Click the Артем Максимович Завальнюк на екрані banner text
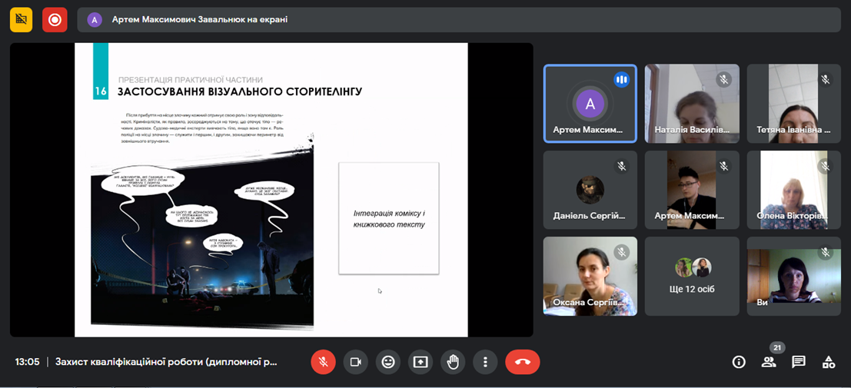 tap(200, 20)
